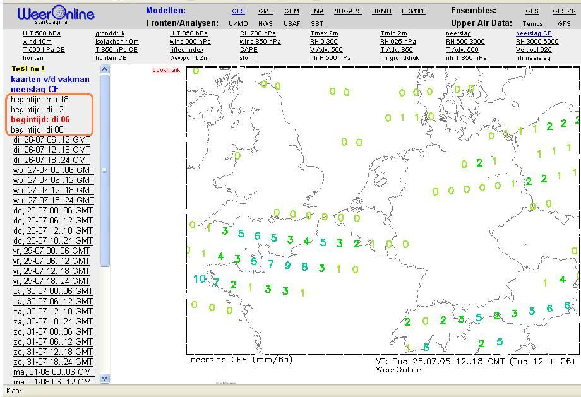This screenshot has height=397, width=581.
Task: Open the lifted index map link
Action: click(187, 50)
